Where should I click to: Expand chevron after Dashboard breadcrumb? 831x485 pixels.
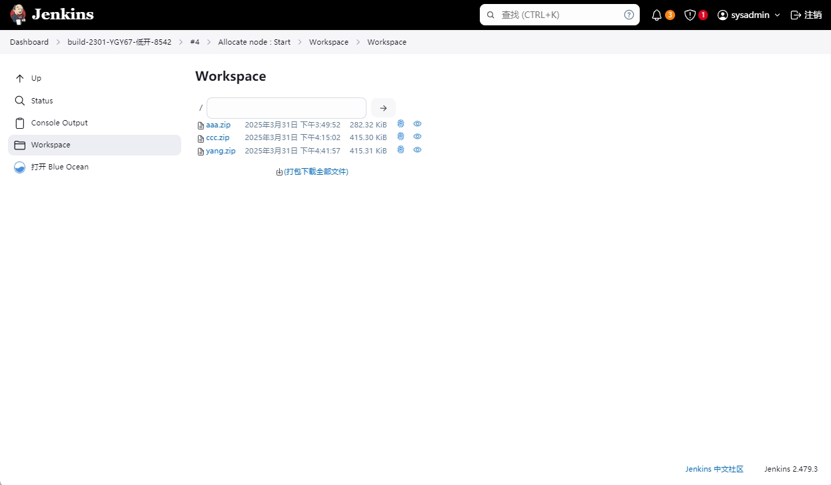coord(58,42)
